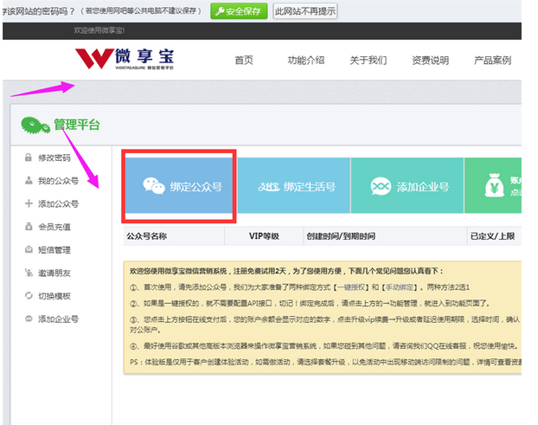Click the green 安全保存 button

(239, 11)
